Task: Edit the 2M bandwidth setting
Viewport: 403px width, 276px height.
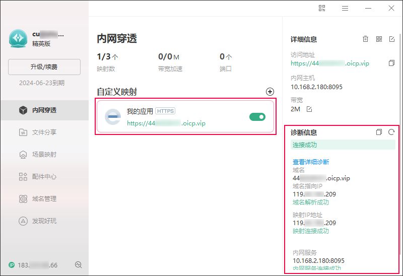Action: (309, 109)
